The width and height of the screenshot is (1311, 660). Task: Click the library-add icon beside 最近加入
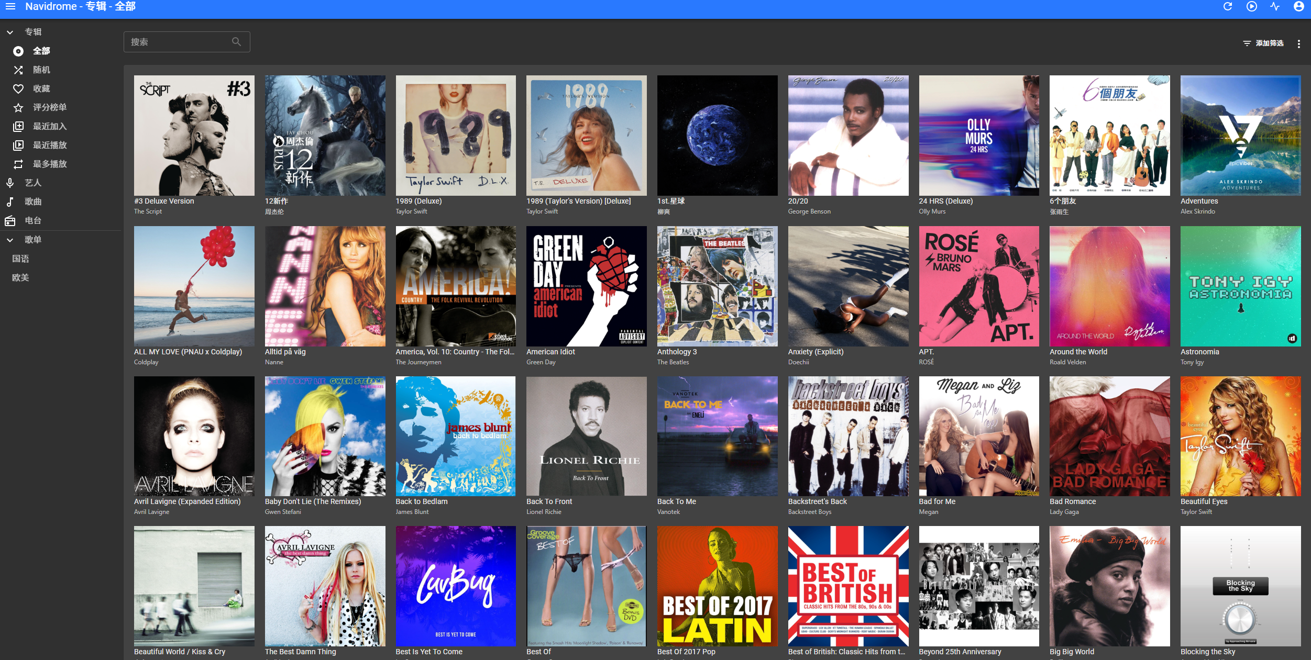tap(18, 126)
